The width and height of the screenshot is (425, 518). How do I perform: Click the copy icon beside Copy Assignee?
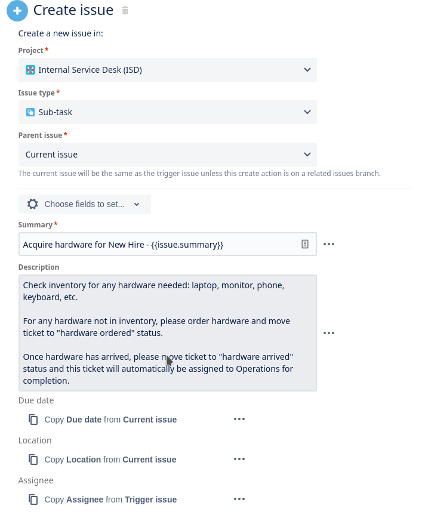(x=33, y=499)
